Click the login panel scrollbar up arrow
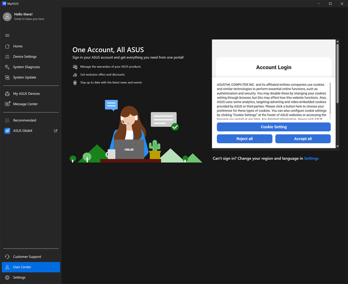 (x=338, y=42)
